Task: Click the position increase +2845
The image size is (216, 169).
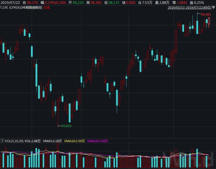Action: pos(182,2)
